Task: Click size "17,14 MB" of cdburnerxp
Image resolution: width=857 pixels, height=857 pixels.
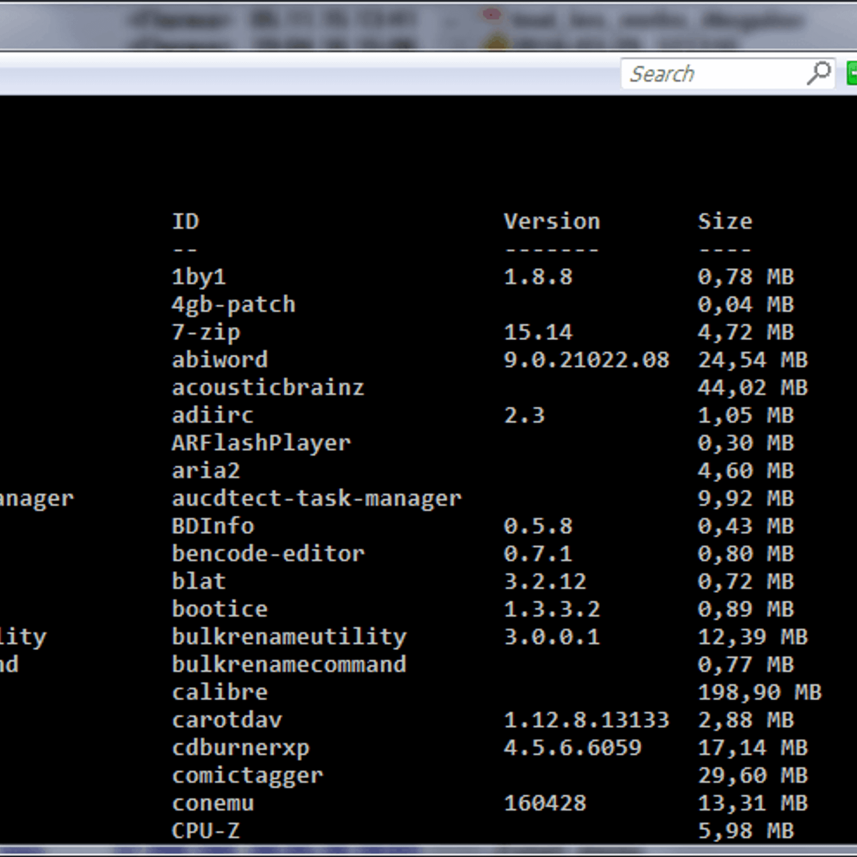Action: (753, 748)
